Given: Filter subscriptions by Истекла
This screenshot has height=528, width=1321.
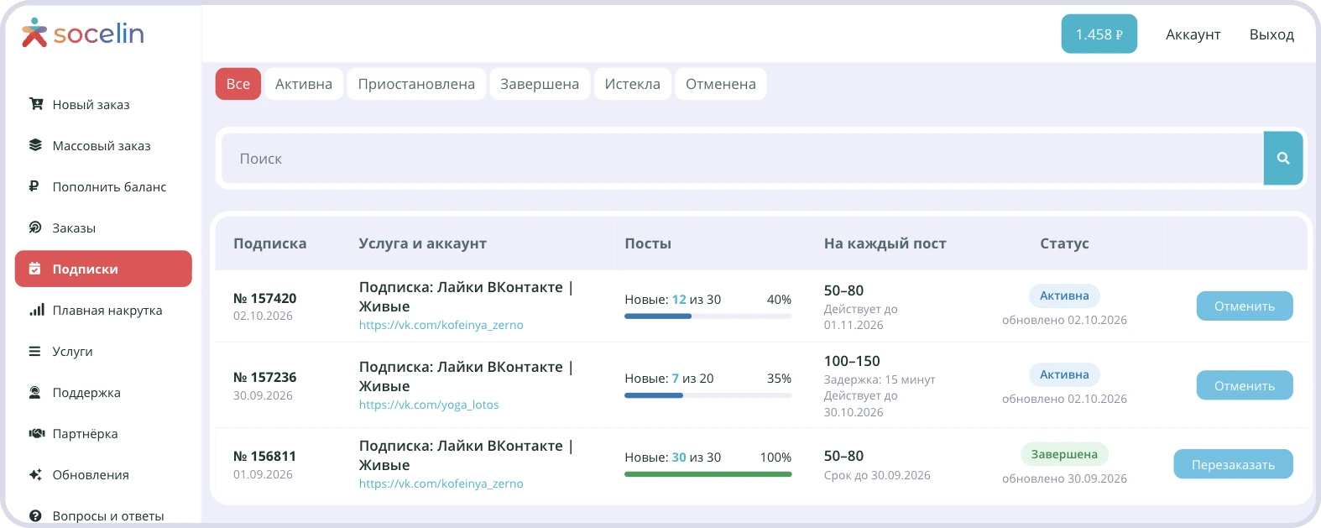Looking at the screenshot, I should point(633,84).
